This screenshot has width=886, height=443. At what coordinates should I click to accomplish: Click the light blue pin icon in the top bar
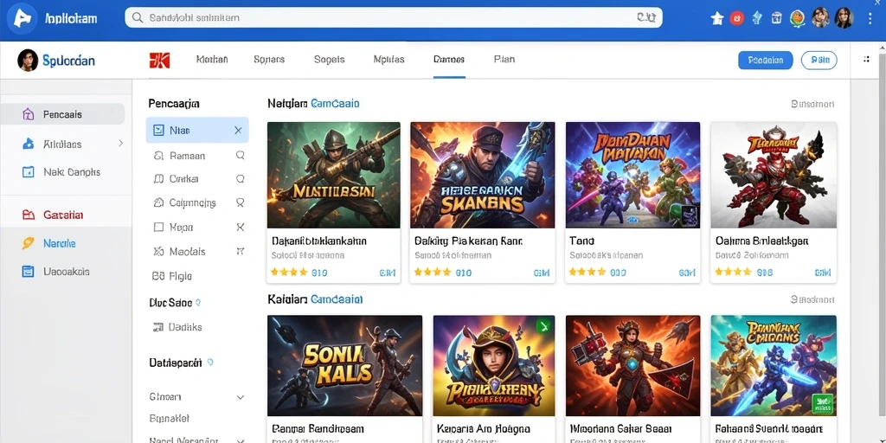point(757,18)
